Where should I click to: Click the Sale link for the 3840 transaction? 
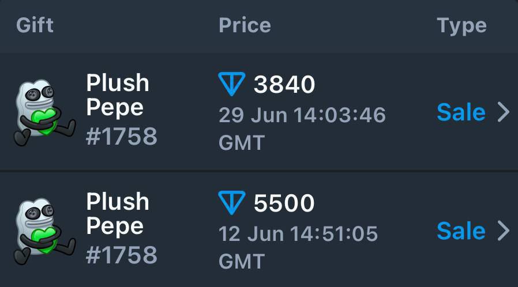click(461, 112)
